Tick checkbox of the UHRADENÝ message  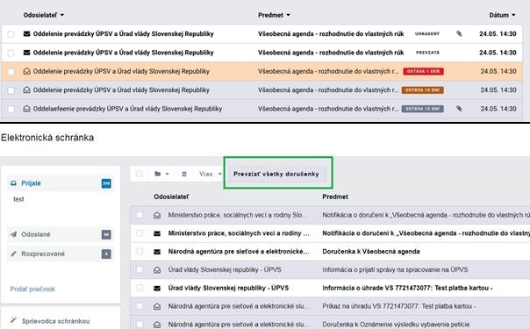11,34
